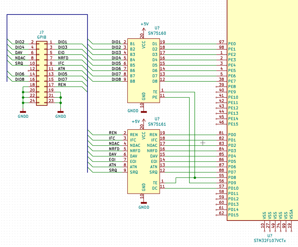Select the EIO net label at the GPIB connector

(61, 53)
